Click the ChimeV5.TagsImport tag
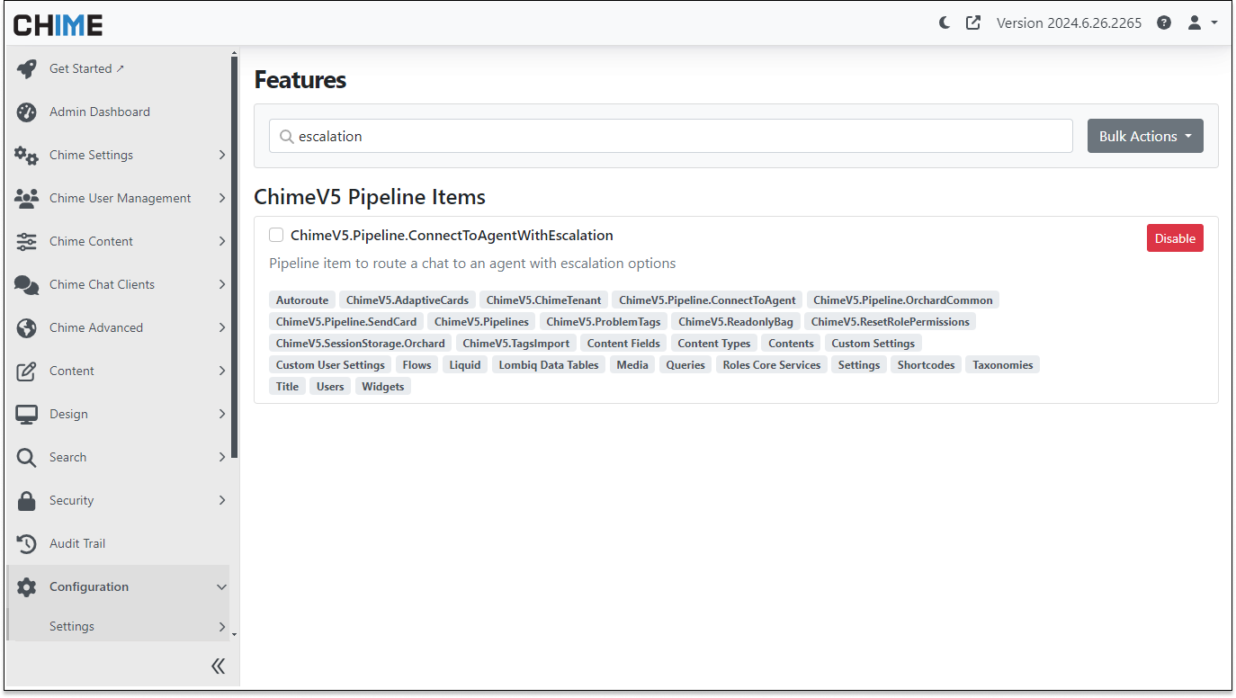The height and width of the screenshot is (698, 1236). pyautogui.click(x=516, y=343)
